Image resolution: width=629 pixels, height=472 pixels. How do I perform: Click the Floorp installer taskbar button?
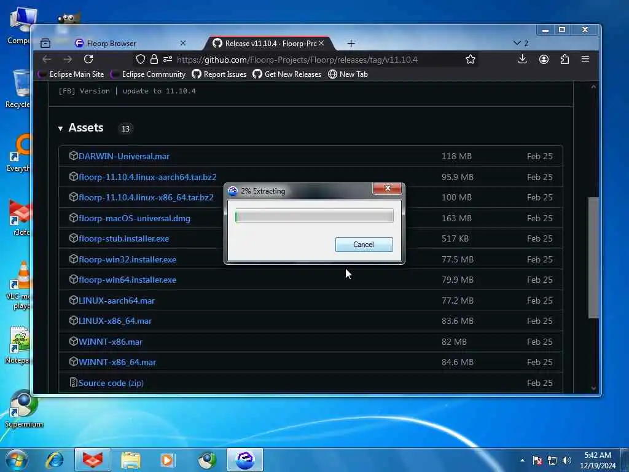click(245, 460)
